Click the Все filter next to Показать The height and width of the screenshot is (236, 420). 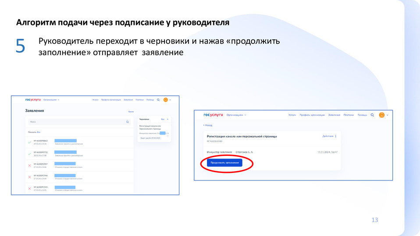pyautogui.click(x=39, y=132)
